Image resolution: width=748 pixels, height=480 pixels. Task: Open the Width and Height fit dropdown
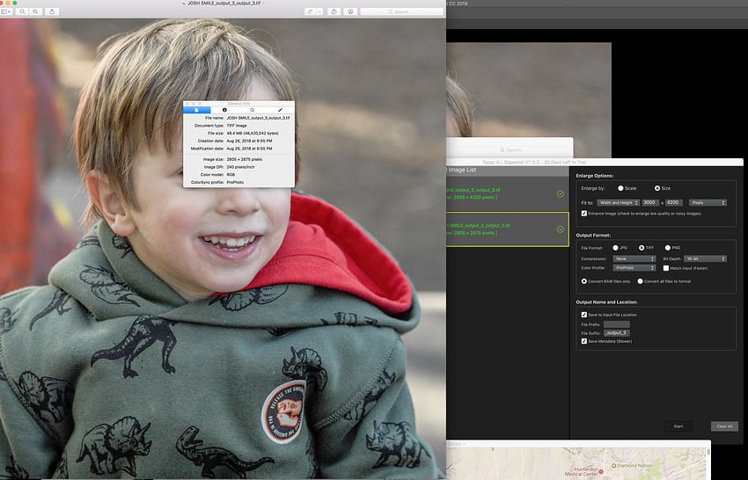pyautogui.click(x=616, y=202)
